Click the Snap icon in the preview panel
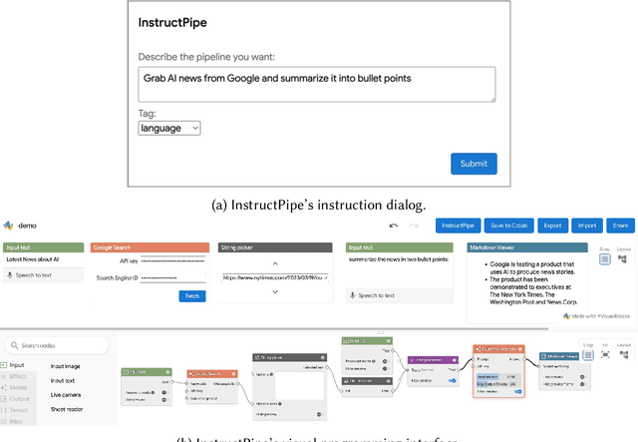 (604, 259)
